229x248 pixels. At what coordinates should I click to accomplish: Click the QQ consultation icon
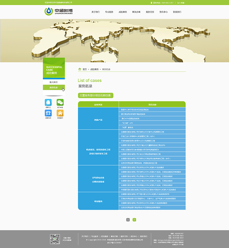48,102
